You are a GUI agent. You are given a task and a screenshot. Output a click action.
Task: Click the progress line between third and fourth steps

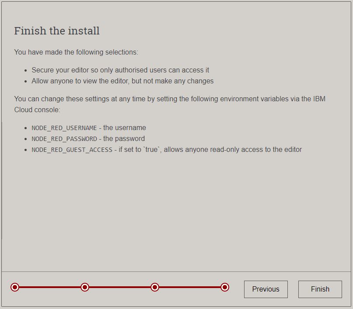[189, 287]
